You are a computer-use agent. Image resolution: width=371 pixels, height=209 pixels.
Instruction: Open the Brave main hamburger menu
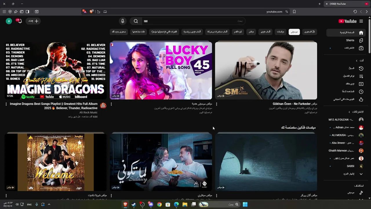(x=4, y=12)
